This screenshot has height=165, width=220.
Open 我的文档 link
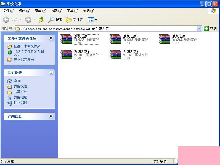point(20,86)
